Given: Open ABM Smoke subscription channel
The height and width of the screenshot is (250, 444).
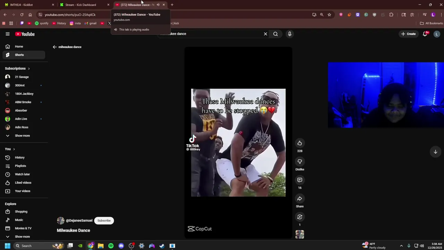Looking at the screenshot, I should [x=24, y=102].
